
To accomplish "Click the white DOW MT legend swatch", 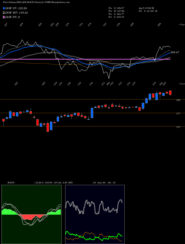I will pyautogui.click(x=4, y=13).
